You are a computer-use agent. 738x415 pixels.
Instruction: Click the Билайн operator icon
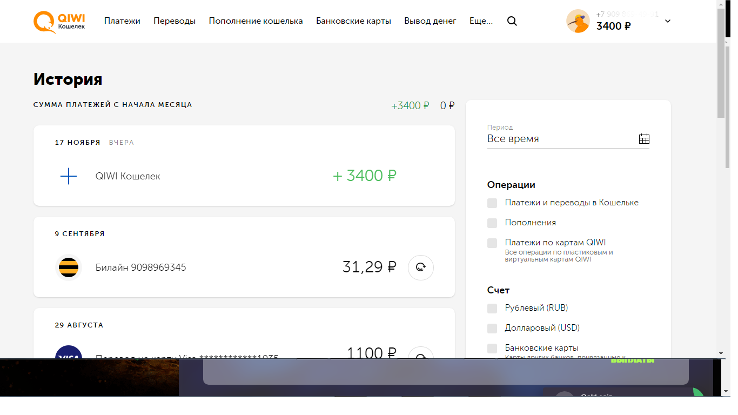tap(69, 267)
